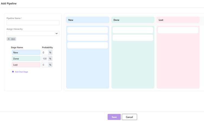Click the percent symbol next to Done probability
The width and height of the screenshot is (204, 121).
pyautogui.click(x=50, y=59)
